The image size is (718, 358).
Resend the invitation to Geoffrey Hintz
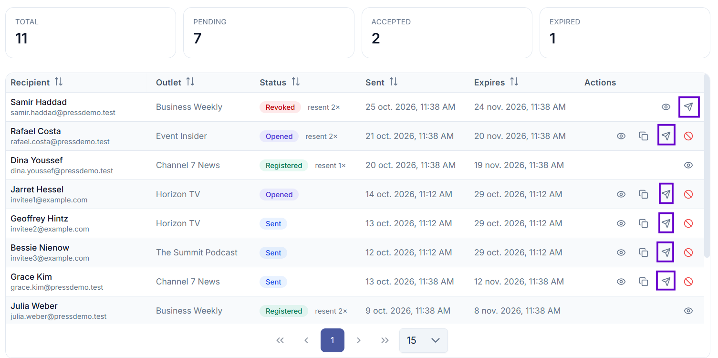(666, 223)
